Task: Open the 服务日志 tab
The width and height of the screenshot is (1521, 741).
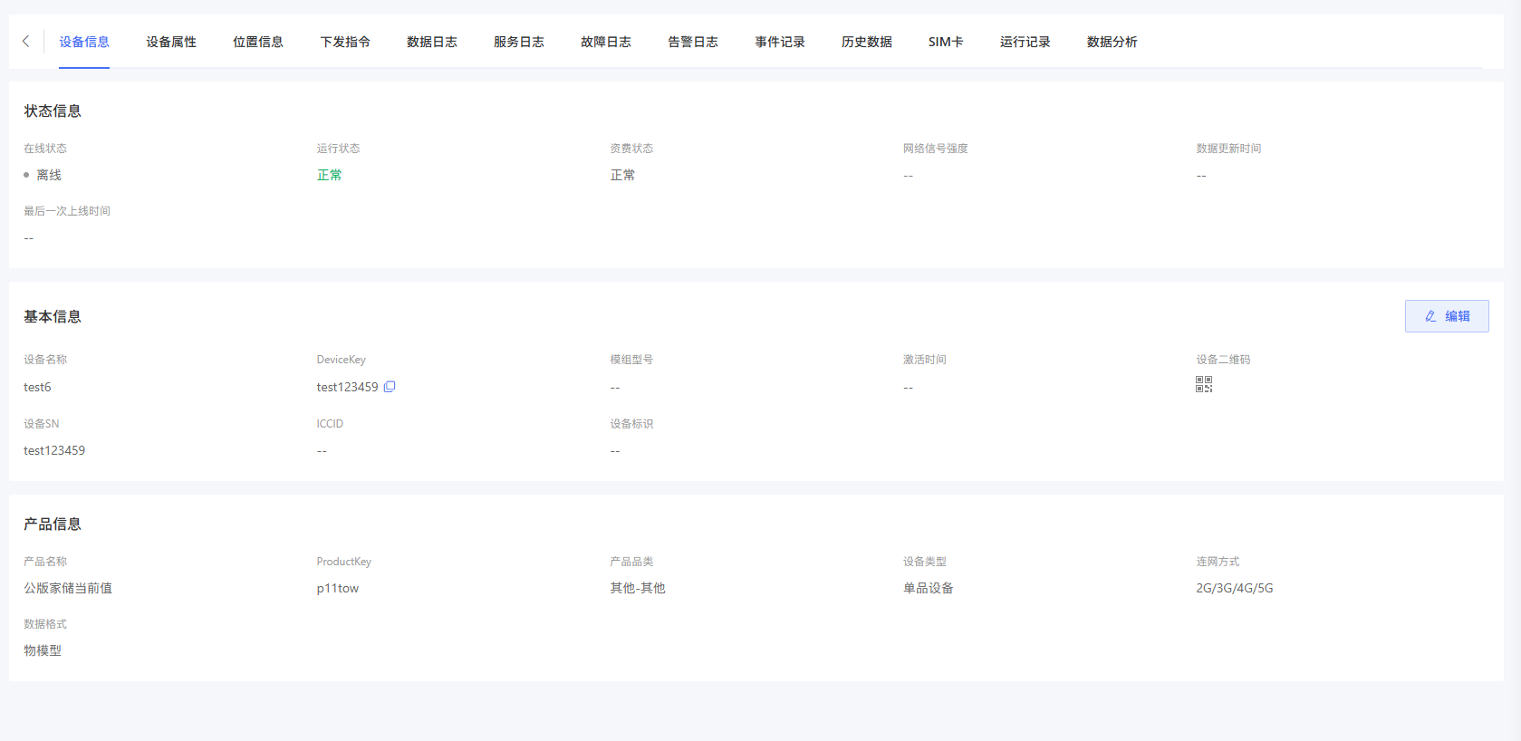Action: (x=519, y=42)
